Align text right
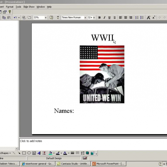167x167 pixels. (131, 18)
